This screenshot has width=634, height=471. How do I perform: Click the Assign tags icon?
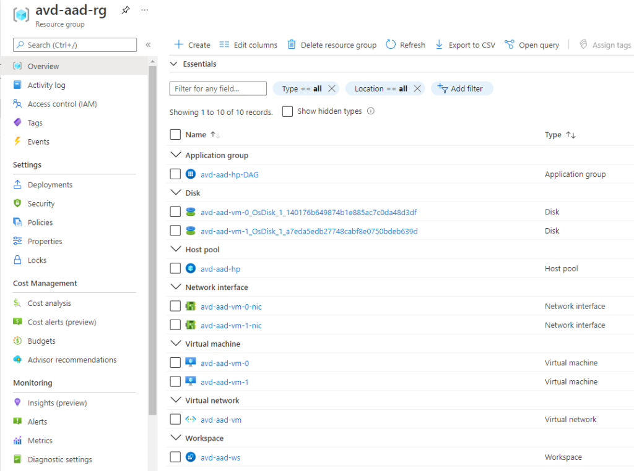[583, 45]
